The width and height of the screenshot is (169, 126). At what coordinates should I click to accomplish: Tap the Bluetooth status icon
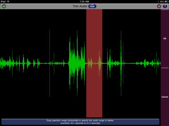point(158,2)
